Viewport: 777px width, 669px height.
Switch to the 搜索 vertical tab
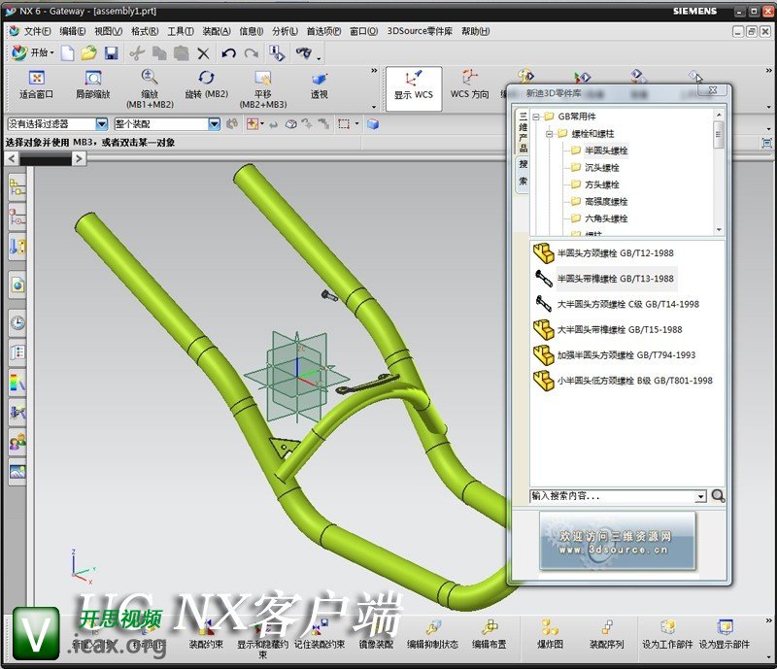coord(524,173)
